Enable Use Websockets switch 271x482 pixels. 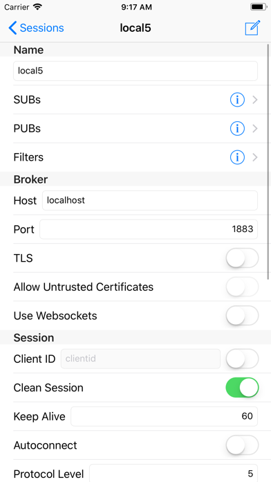pyautogui.click(x=242, y=316)
